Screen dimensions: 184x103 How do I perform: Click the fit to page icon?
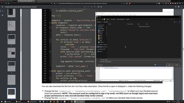click(x=98, y=7)
